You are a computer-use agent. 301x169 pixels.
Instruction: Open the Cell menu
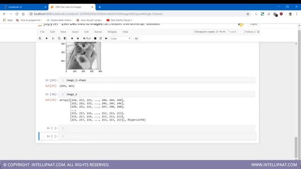coord(87,32)
